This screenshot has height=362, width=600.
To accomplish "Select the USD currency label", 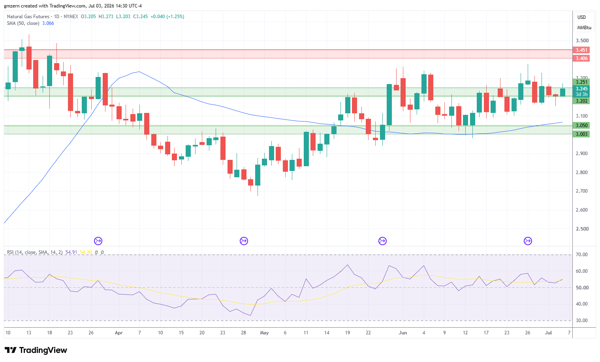I will coord(581,17).
